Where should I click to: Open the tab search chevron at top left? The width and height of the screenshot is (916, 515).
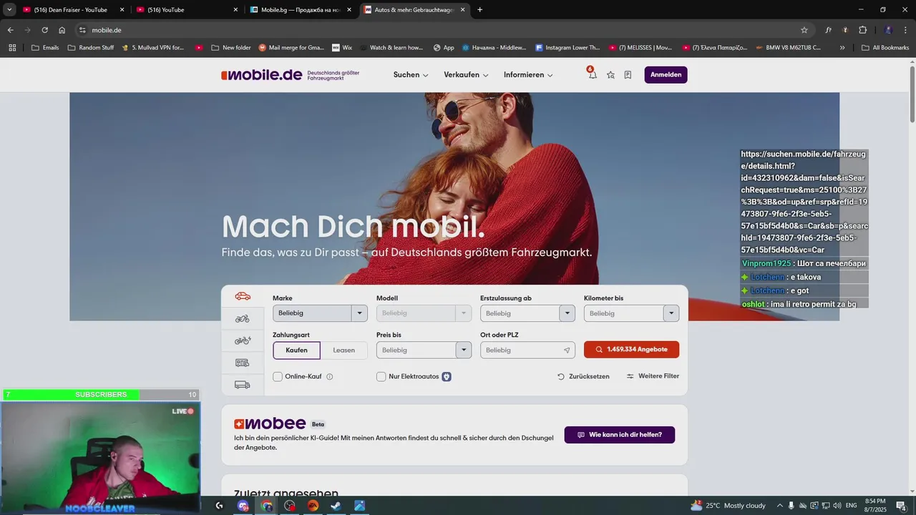(x=9, y=10)
